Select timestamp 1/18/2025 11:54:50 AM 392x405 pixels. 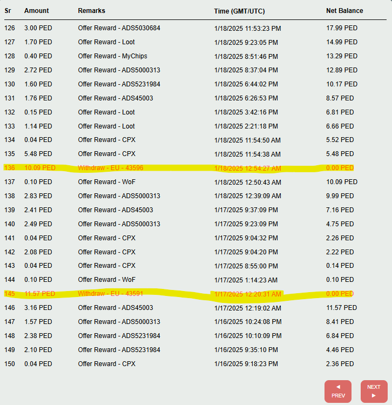247,140
